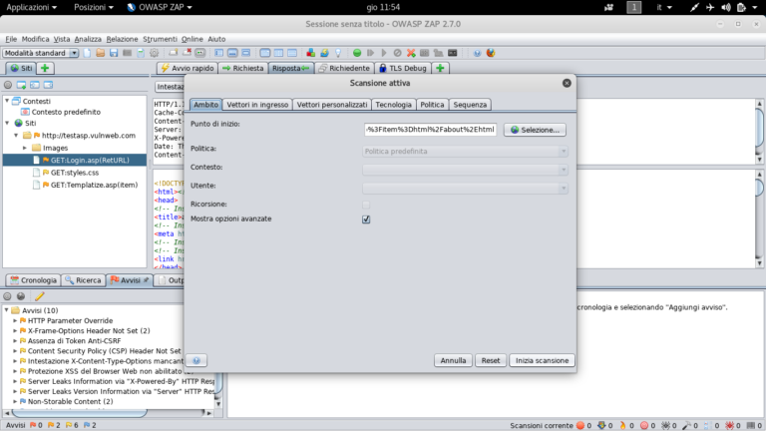Click the help icon in the scan dialog
The image size is (766, 431).
198,360
